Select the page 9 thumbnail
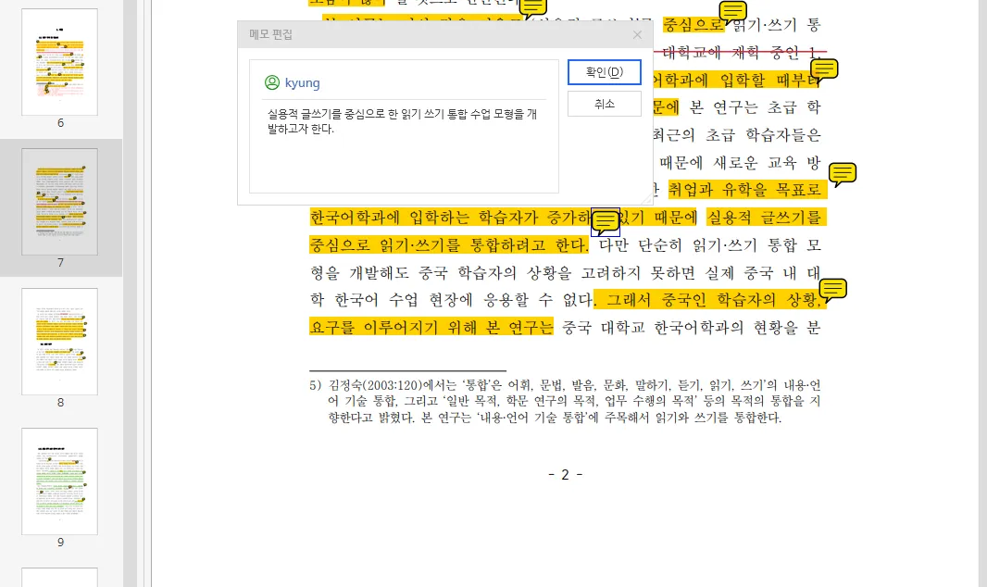The width and height of the screenshot is (987, 587). click(59, 481)
